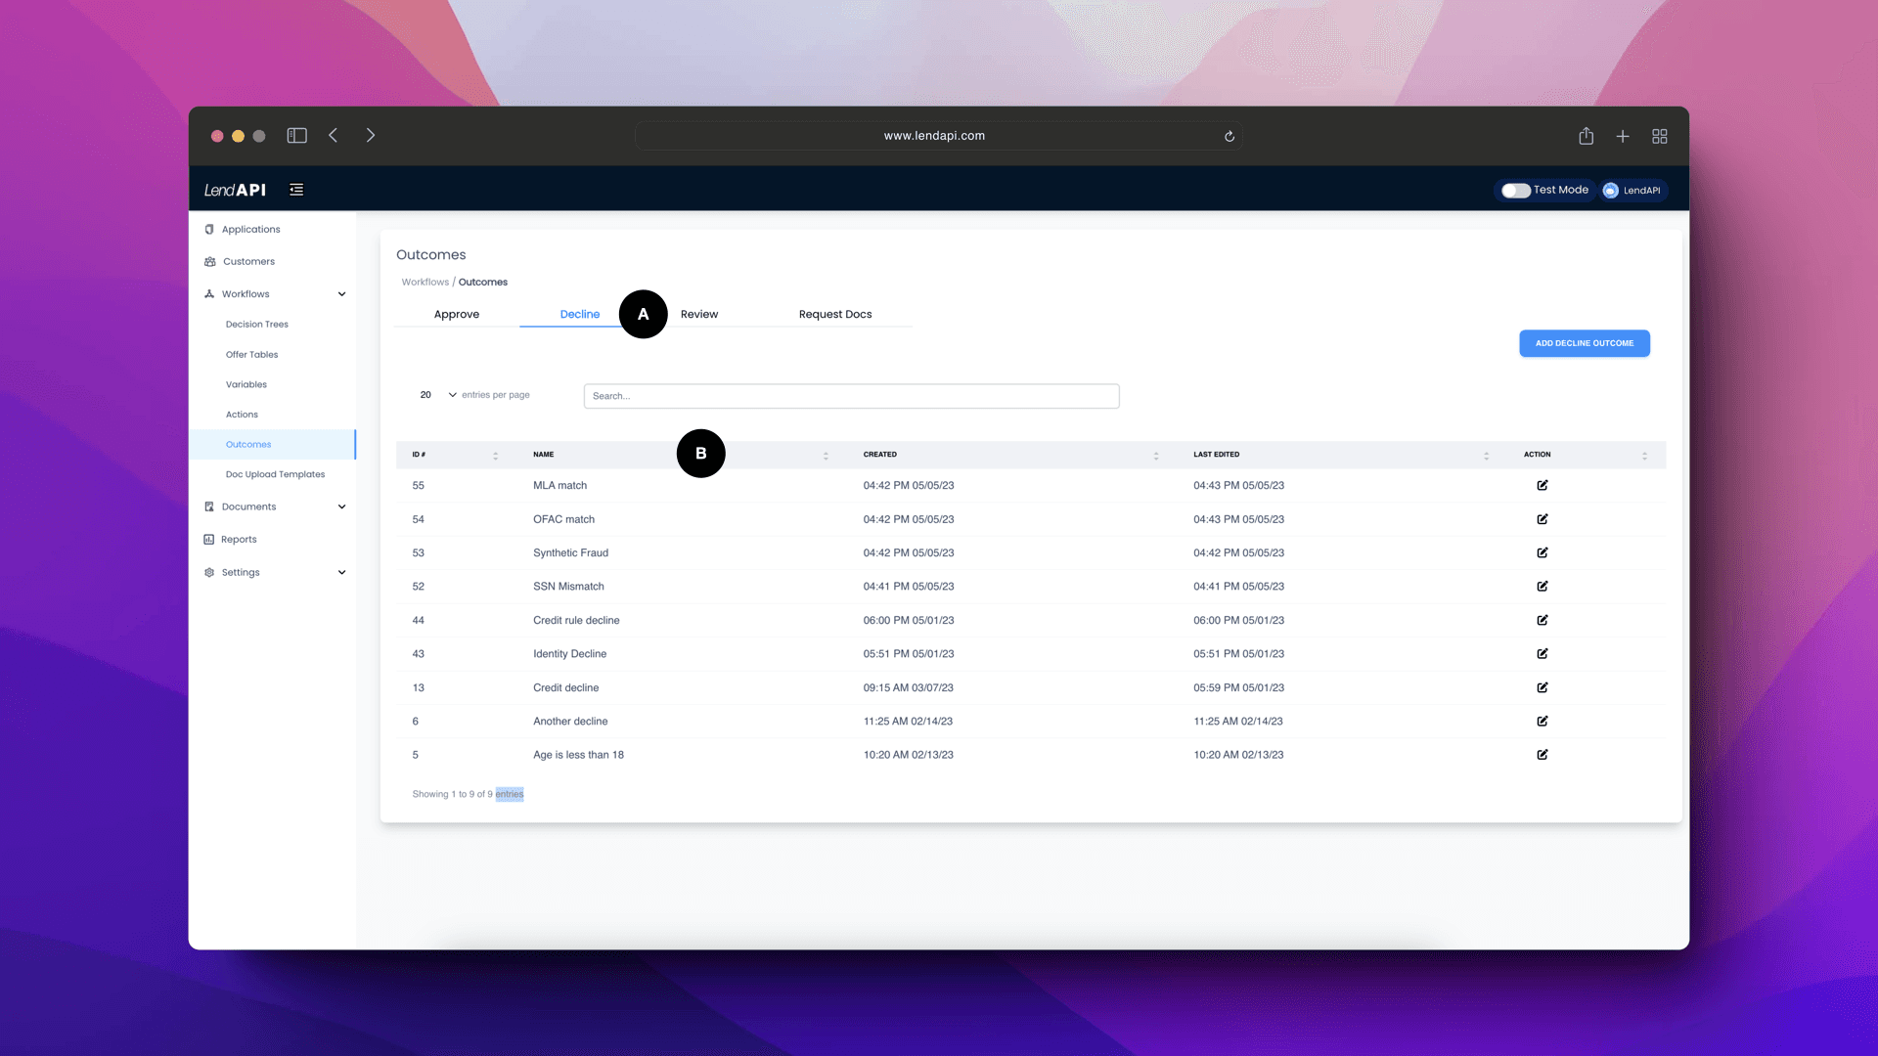Click the edit icon for MLA match
1878x1056 pixels.
click(x=1543, y=485)
